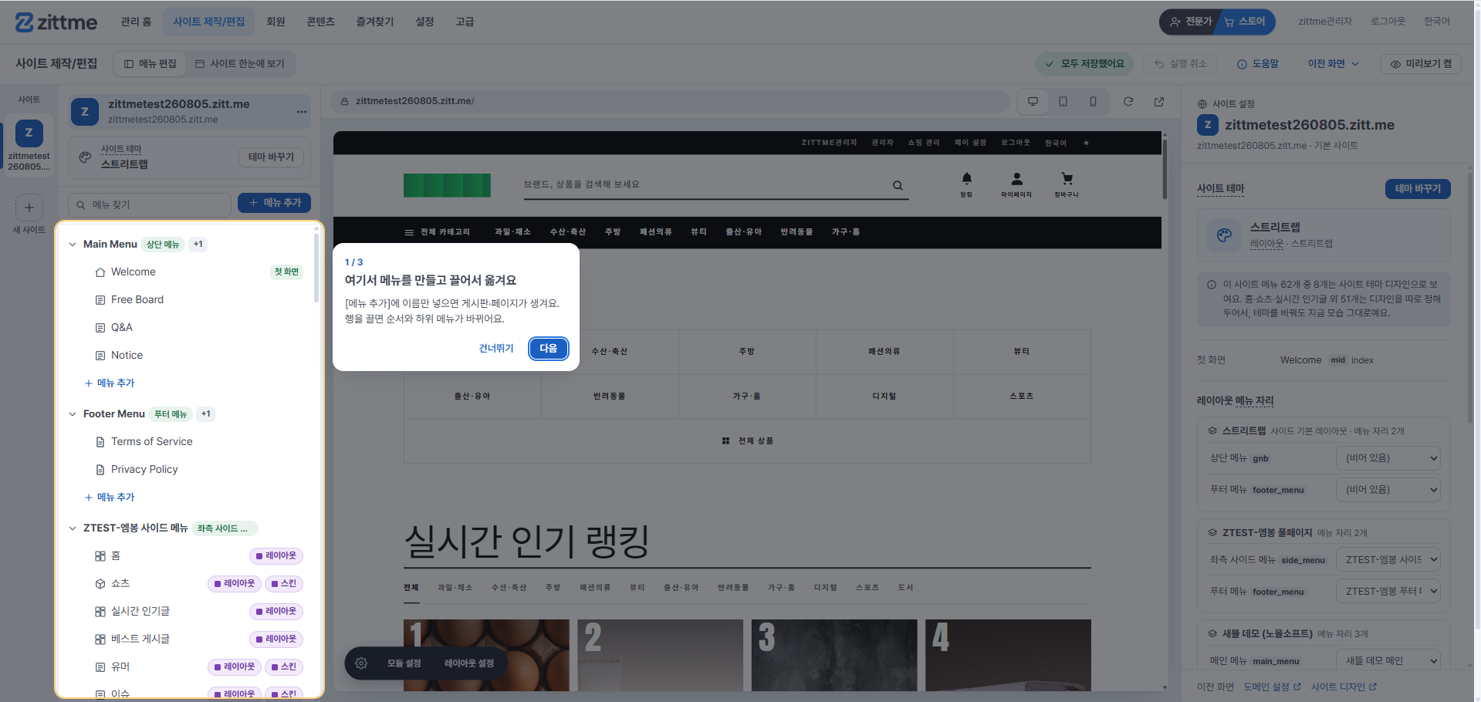This screenshot has height=702, width=1481.
Task: Open the 콘텐츠 top menu
Action: [x=320, y=22]
